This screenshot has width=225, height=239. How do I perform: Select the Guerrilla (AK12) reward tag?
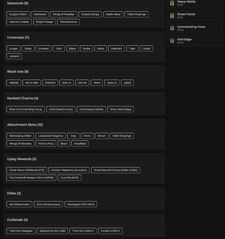(x=70, y=178)
